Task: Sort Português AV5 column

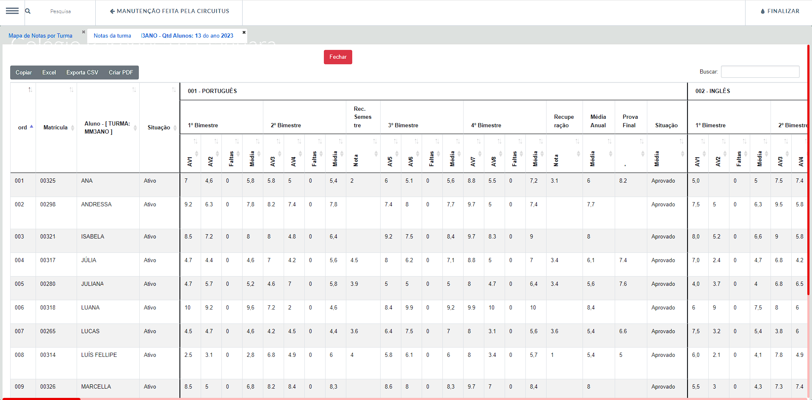Action: pyautogui.click(x=391, y=153)
